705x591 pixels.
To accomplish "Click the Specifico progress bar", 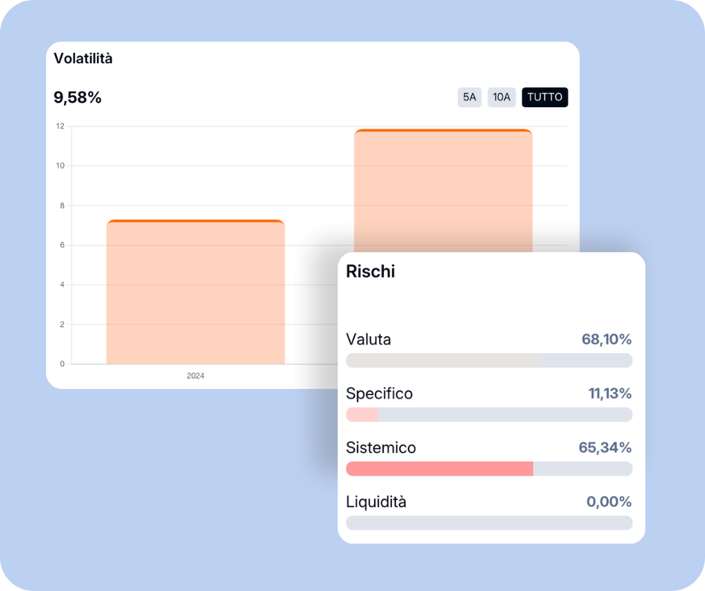I will tap(488, 414).
